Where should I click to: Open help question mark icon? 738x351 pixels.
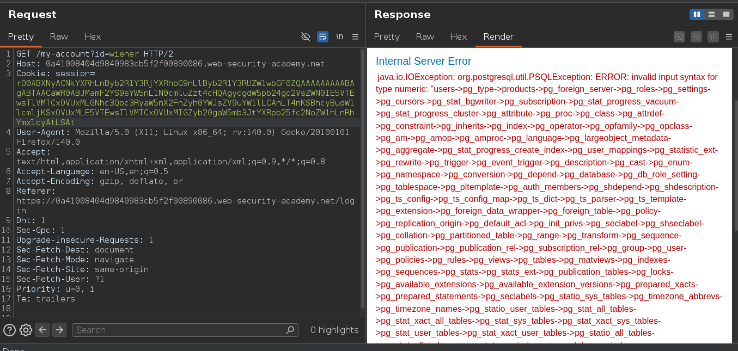[x=9, y=330]
